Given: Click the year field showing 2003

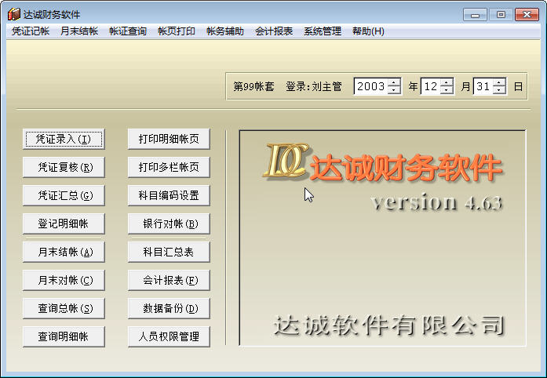Looking at the screenshot, I should click(371, 86).
